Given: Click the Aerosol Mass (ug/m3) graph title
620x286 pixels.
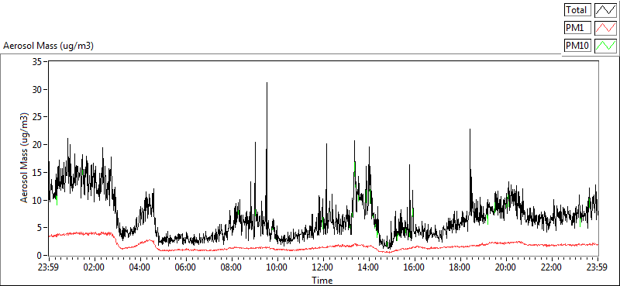Looking at the screenshot, I should [48, 46].
